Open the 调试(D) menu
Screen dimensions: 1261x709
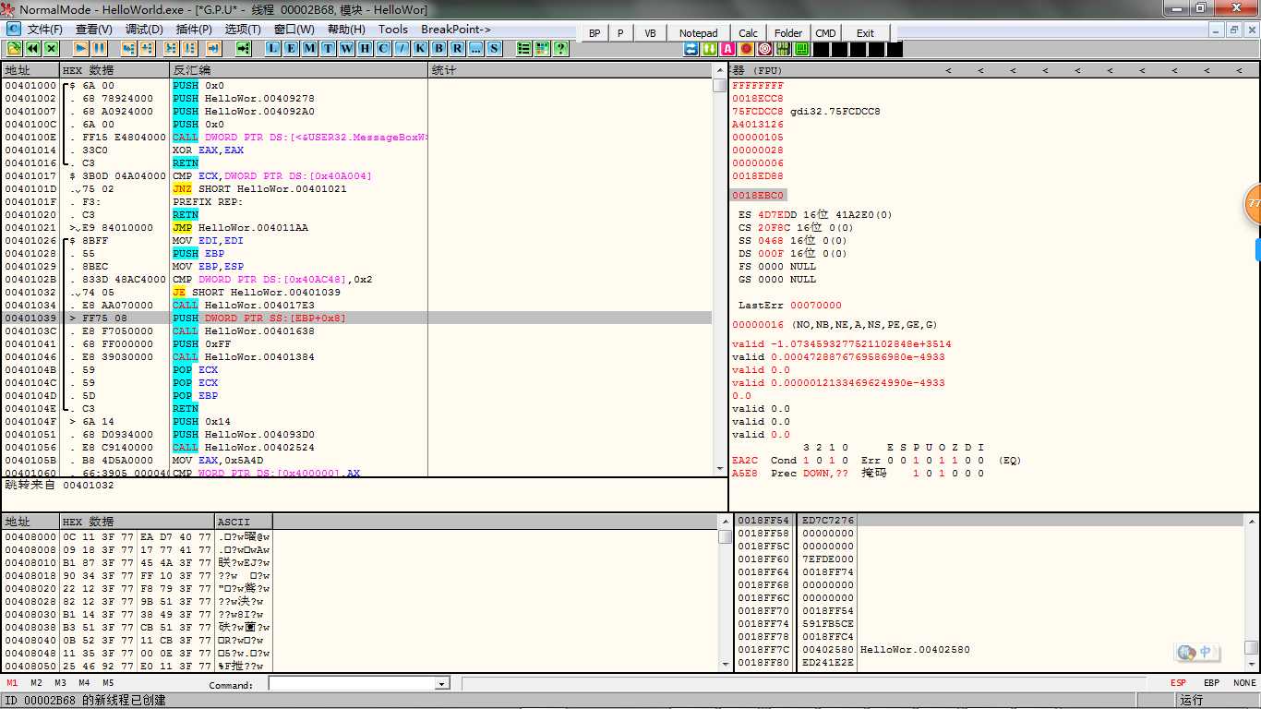pyautogui.click(x=144, y=30)
